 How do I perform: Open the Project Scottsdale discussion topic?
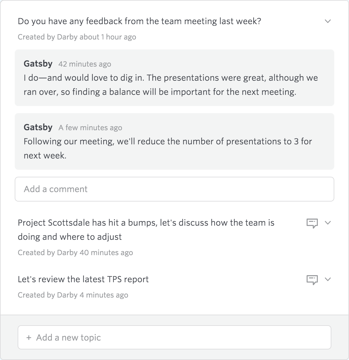(x=146, y=229)
